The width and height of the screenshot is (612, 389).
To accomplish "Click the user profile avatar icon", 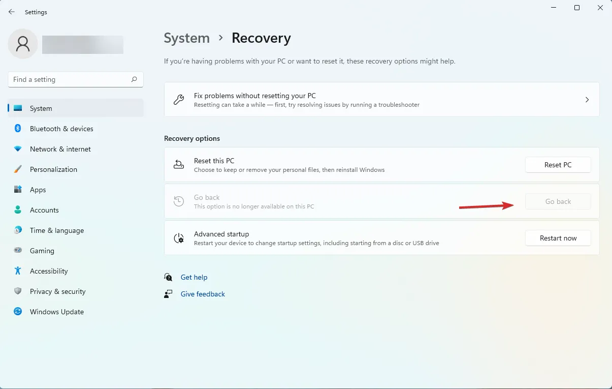I will click(x=23, y=44).
